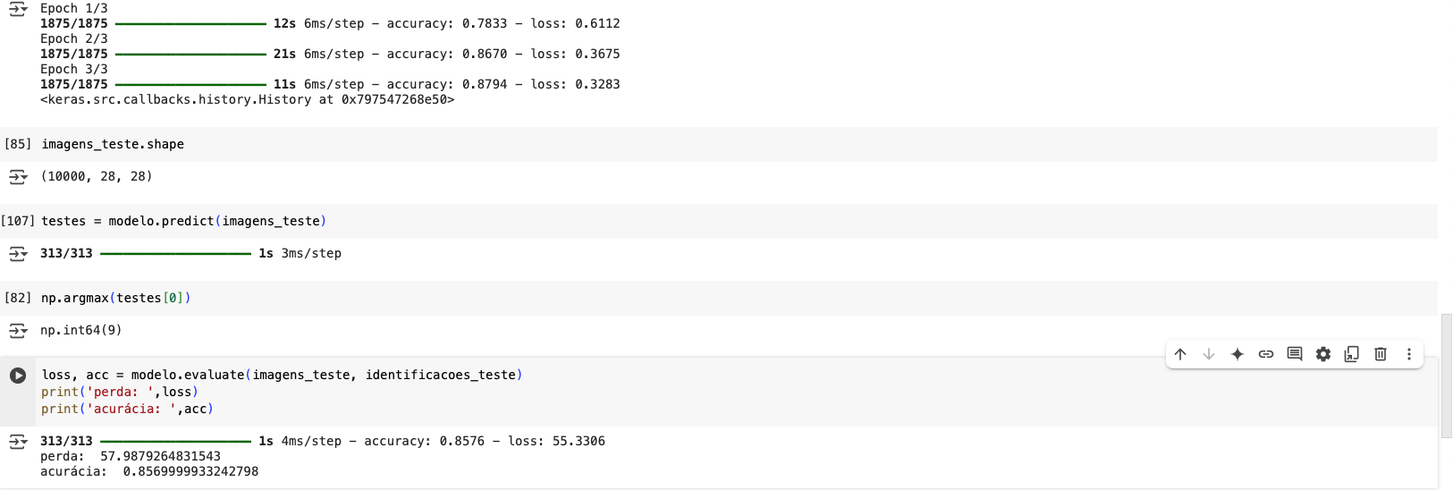The image size is (1453, 490).
Task: Click the notebook vertical scrollbar
Action: 1447,376
